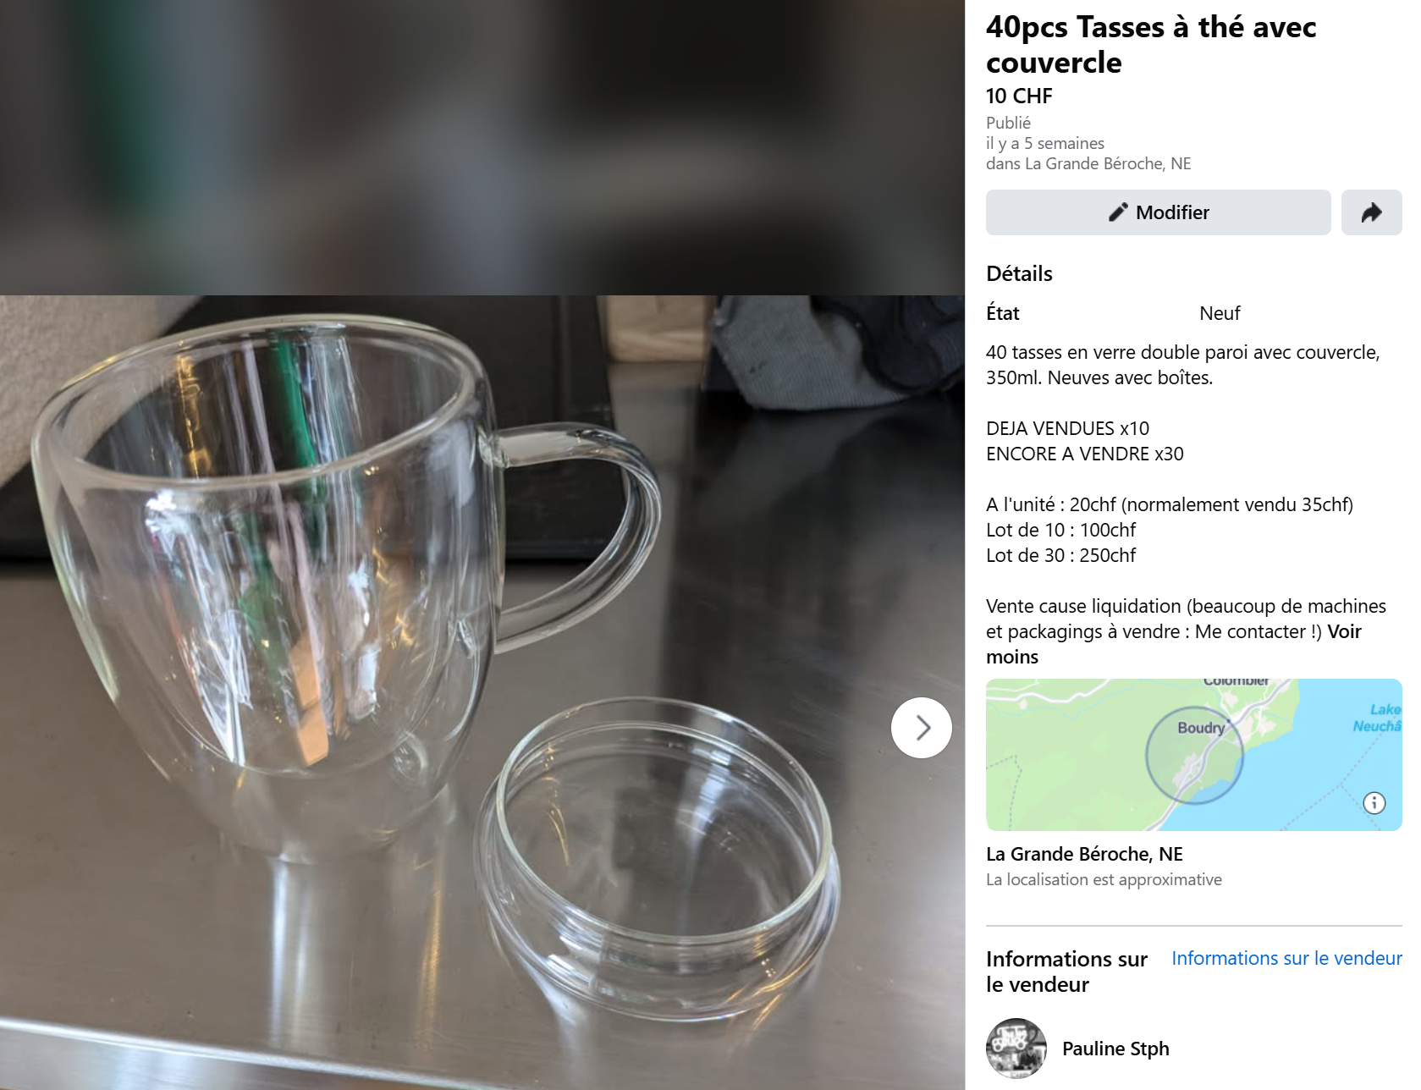Image resolution: width=1421 pixels, height=1090 pixels.
Task: Click the 10 CHF price
Action: [1019, 96]
